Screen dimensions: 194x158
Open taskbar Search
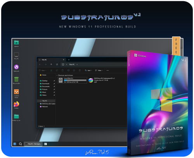click(21, 144)
